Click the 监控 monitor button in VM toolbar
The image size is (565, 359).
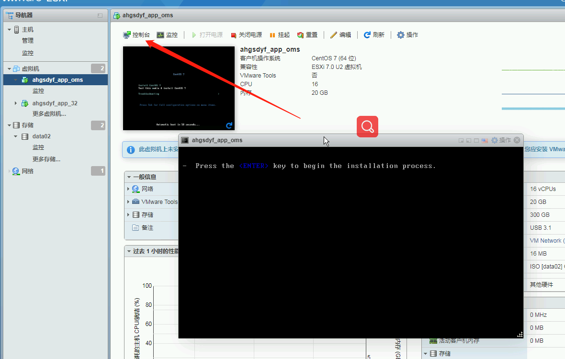pyautogui.click(x=167, y=35)
